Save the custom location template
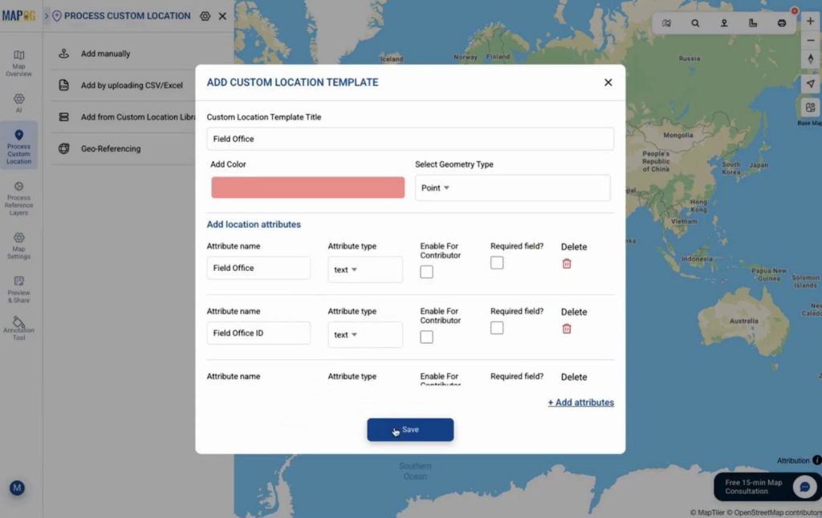The image size is (822, 518). pyautogui.click(x=410, y=429)
